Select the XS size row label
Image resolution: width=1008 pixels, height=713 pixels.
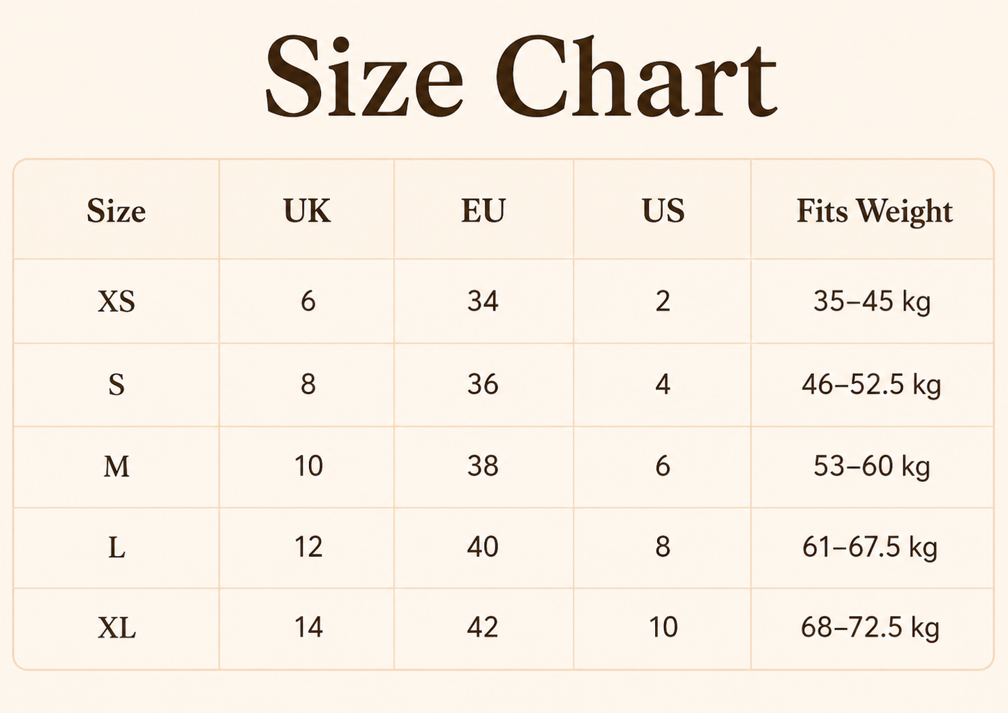(116, 301)
